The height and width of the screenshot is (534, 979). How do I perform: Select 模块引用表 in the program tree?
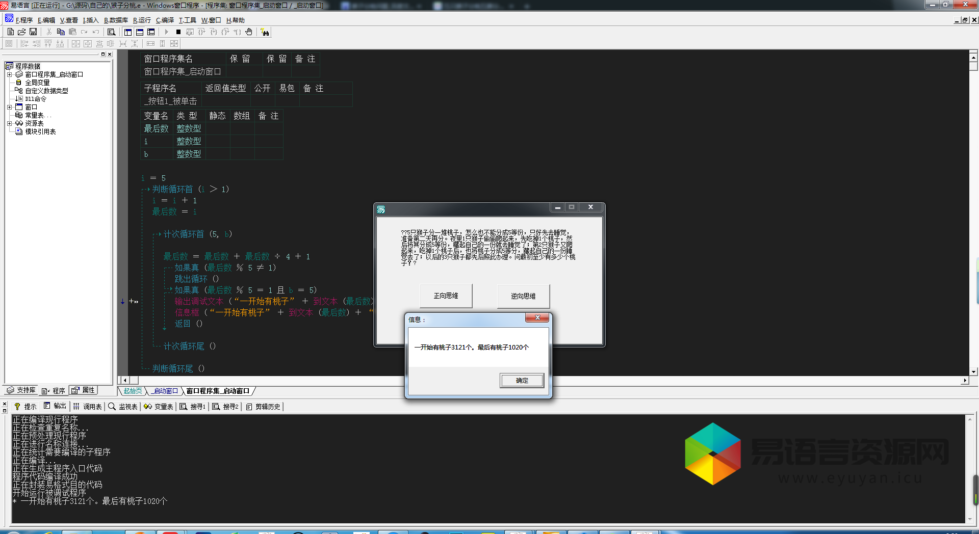40,131
